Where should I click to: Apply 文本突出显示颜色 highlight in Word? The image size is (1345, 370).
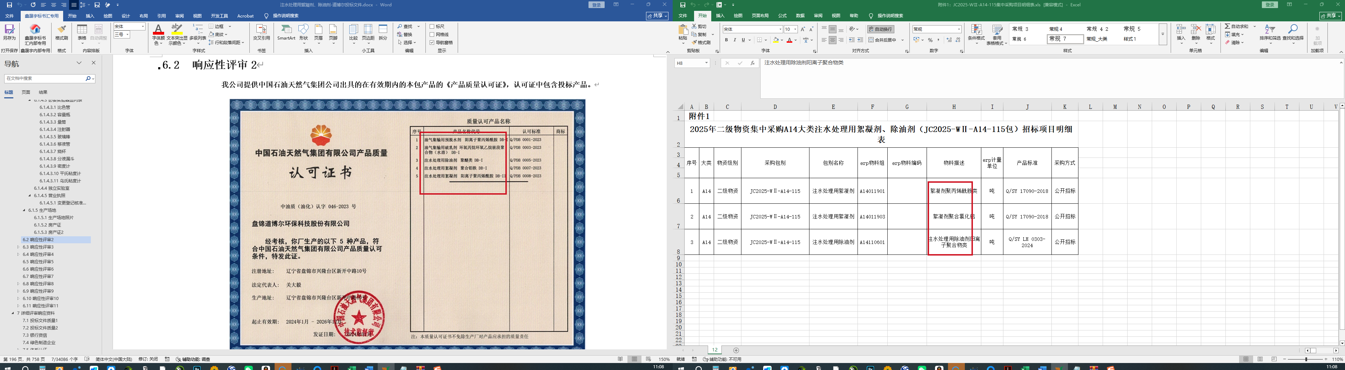[x=177, y=34]
